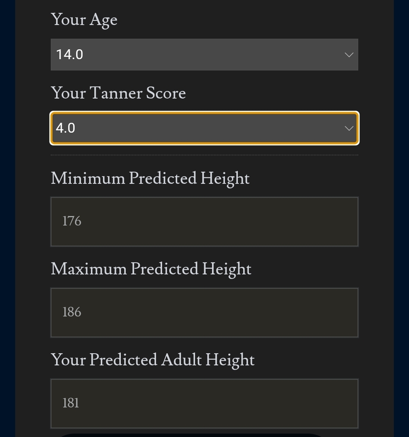Click the dotted separator line below Tanner Score
Viewport: 409px width, 437px height.
tap(204, 155)
